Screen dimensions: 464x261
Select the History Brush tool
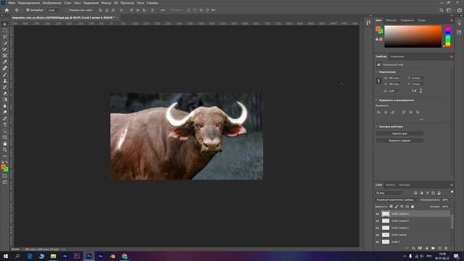5,87
